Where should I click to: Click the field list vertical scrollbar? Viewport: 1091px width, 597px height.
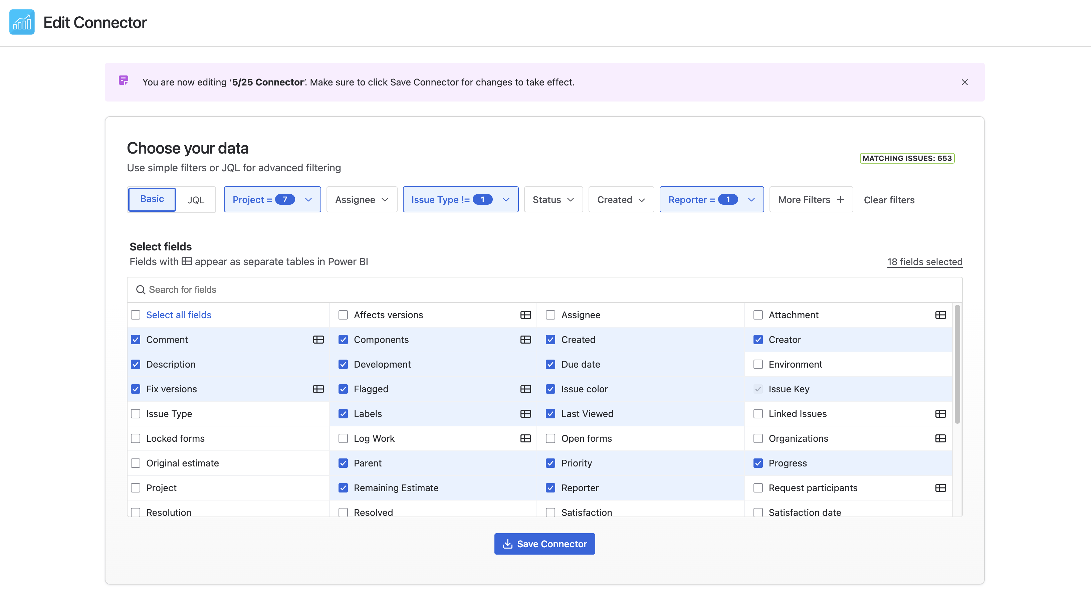[x=957, y=364]
